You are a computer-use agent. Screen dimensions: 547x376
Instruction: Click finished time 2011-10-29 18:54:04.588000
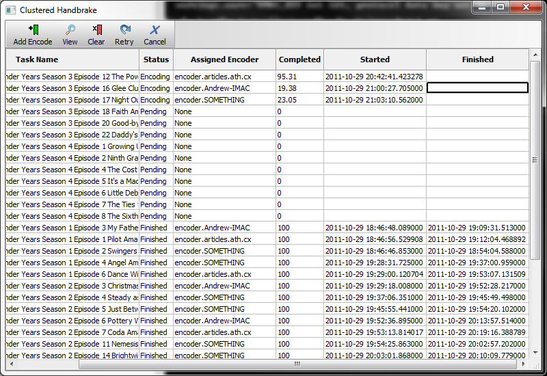pyautogui.click(x=477, y=251)
